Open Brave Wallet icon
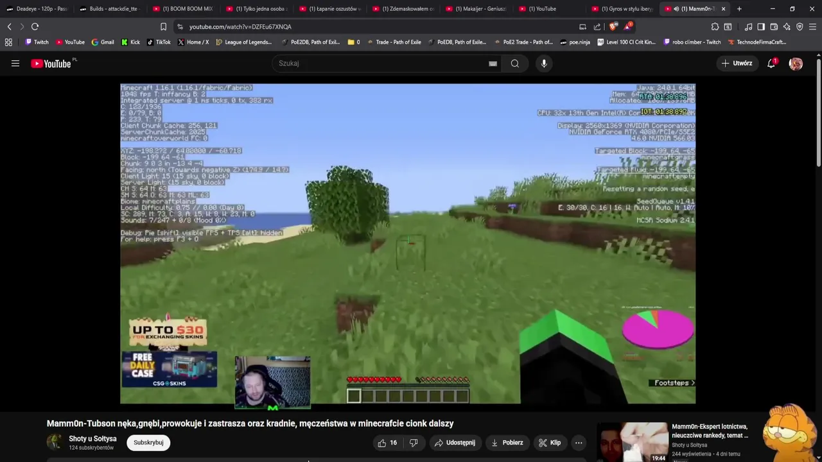The width and height of the screenshot is (822, 462). click(x=774, y=26)
